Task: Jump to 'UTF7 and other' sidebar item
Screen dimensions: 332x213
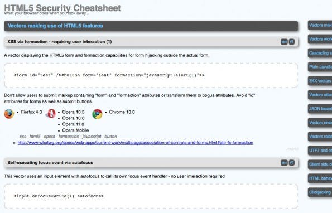Action: (x=320, y=151)
